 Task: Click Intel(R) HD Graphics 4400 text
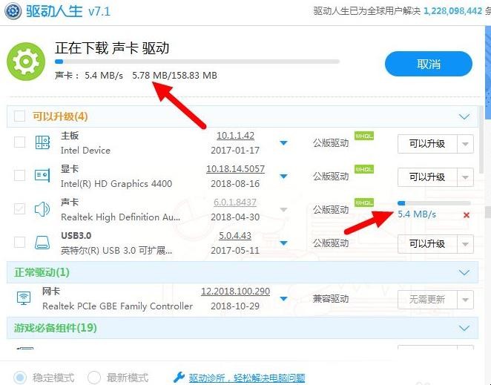coord(116,183)
